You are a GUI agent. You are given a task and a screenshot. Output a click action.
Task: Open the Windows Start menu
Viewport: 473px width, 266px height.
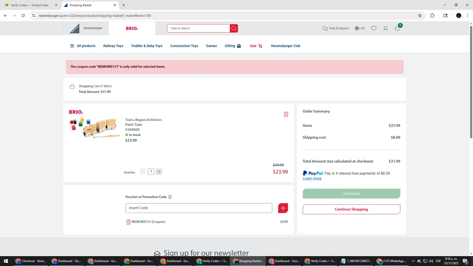pyautogui.click(x=5, y=261)
